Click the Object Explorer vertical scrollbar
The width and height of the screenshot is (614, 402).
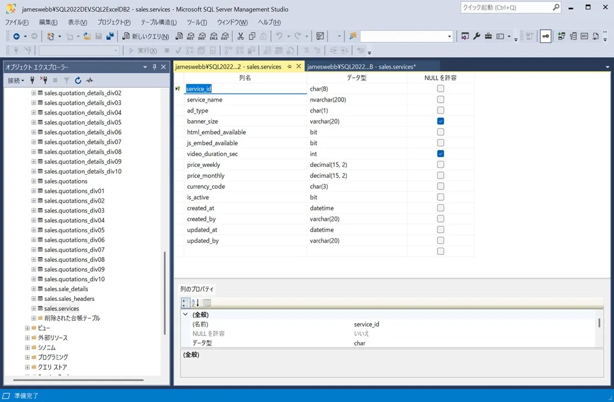164,293
